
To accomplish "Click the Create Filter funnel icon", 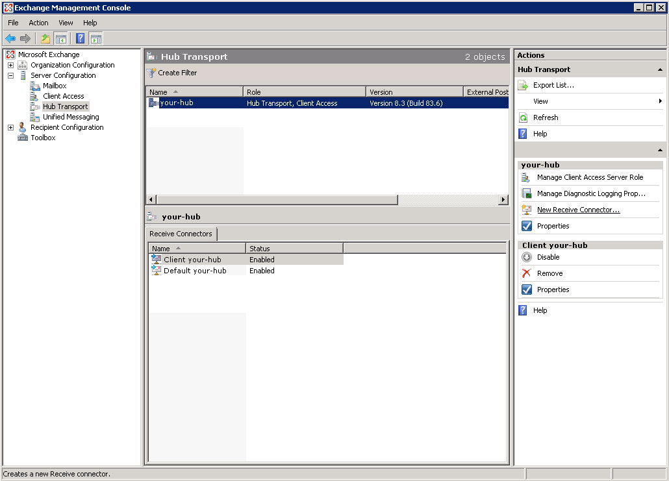I will coord(151,73).
